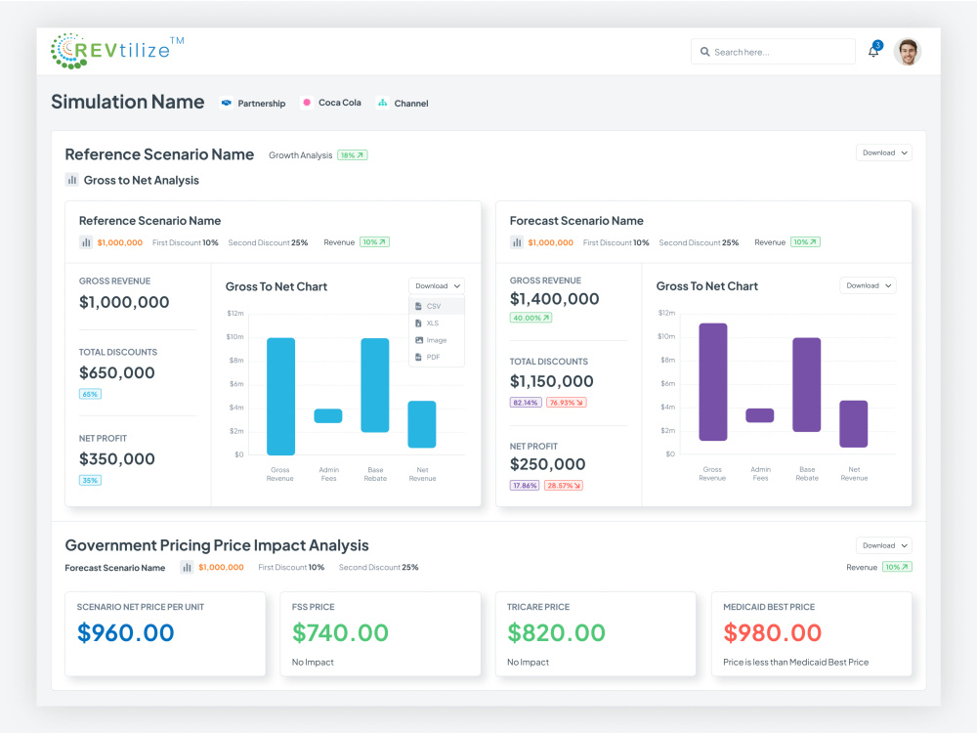This screenshot has height=733, width=977.
Task: Click the Channel hierarchy icon
Action: [x=383, y=103]
